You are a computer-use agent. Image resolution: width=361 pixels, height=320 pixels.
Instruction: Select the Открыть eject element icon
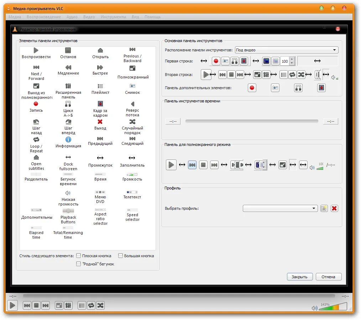[x=100, y=50]
